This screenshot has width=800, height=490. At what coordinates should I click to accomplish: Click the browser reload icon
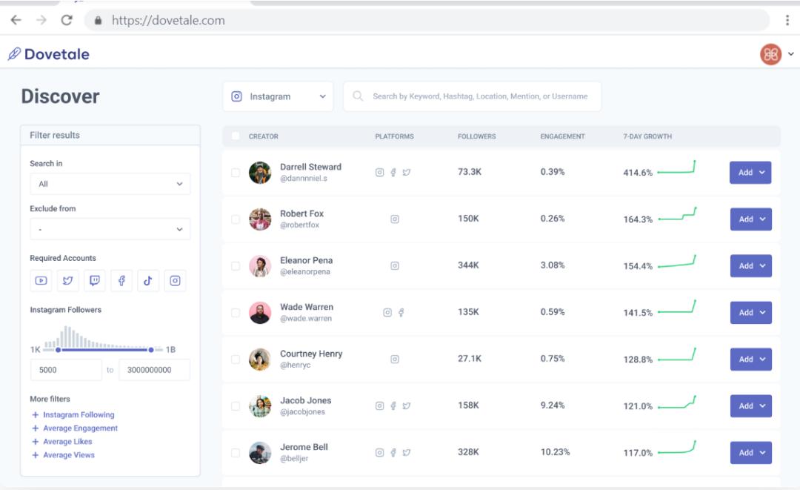point(67,20)
